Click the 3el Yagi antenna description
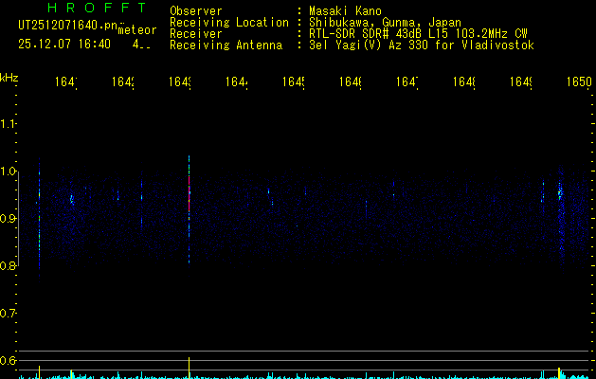Viewport: 596px width, 379px height. click(x=420, y=45)
